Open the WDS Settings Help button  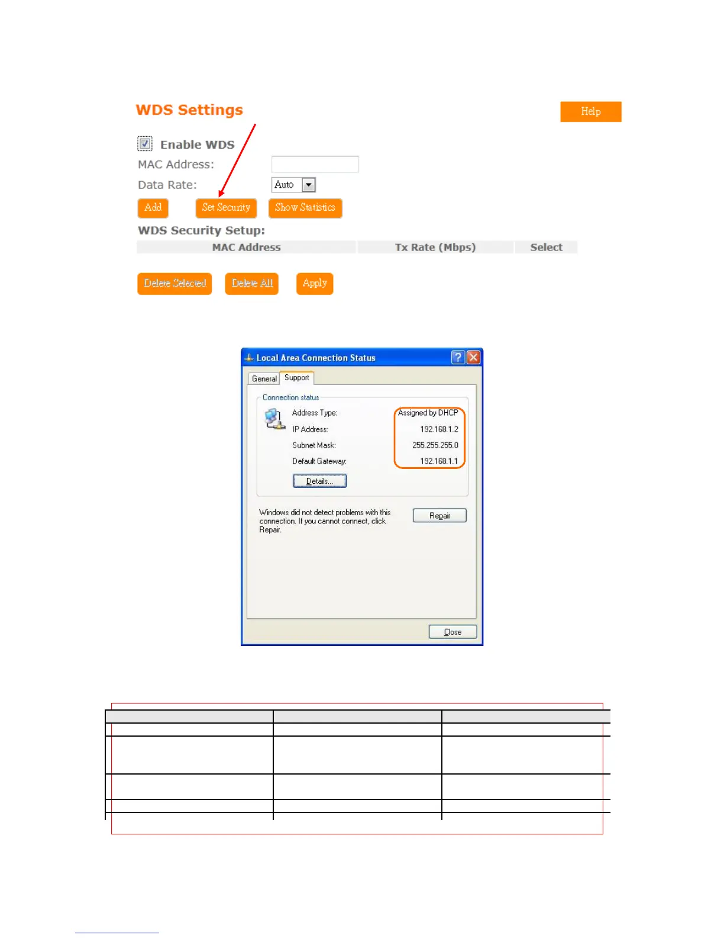pos(590,111)
